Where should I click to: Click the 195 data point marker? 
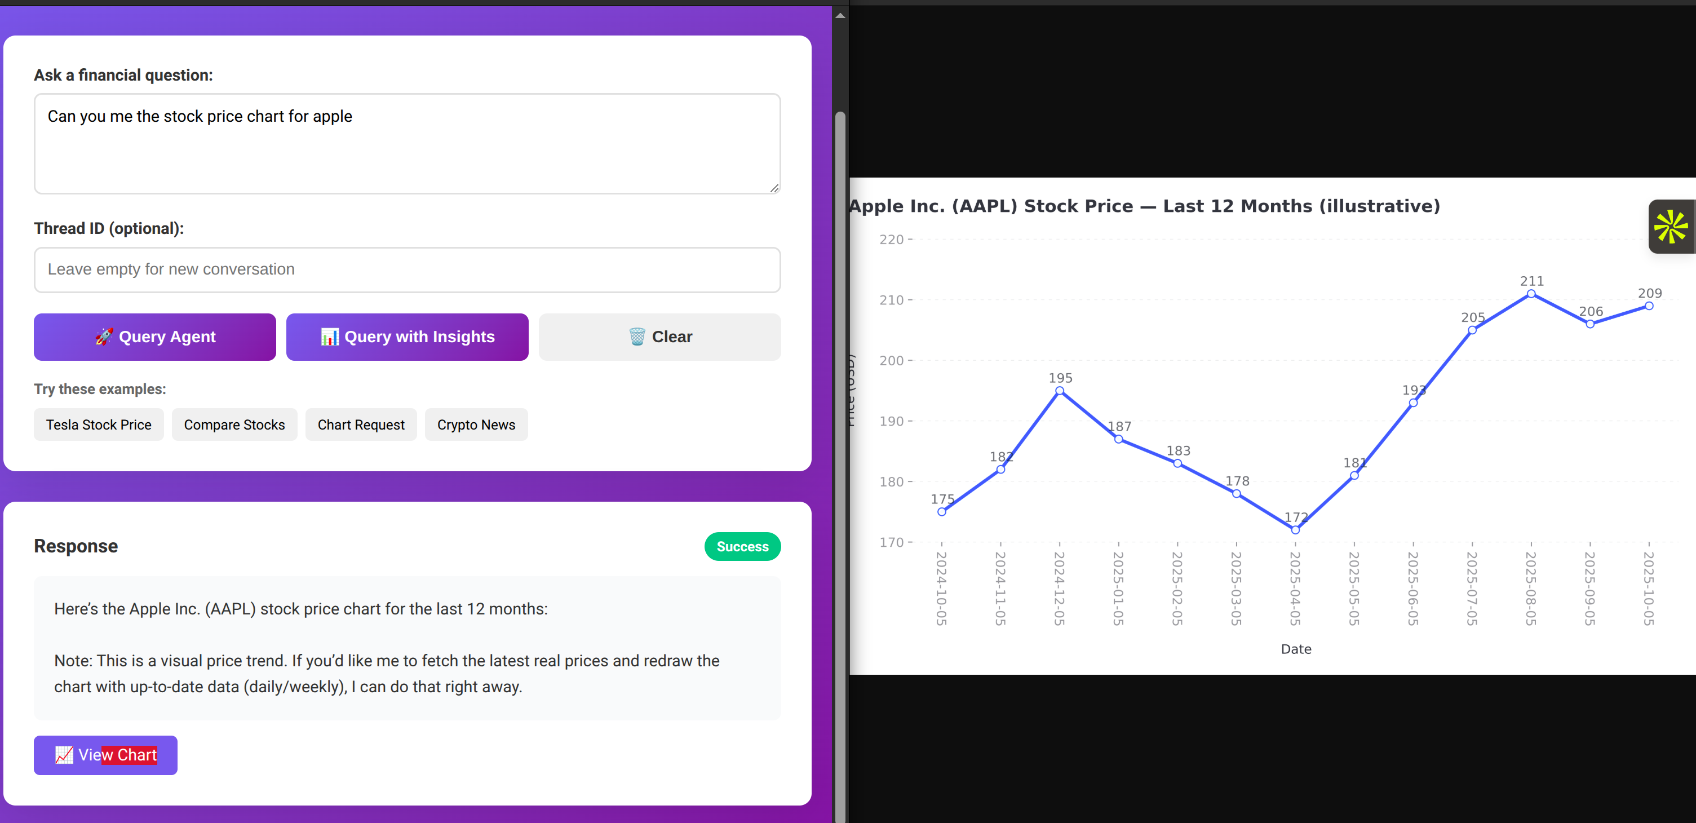pyautogui.click(x=1059, y=391)
